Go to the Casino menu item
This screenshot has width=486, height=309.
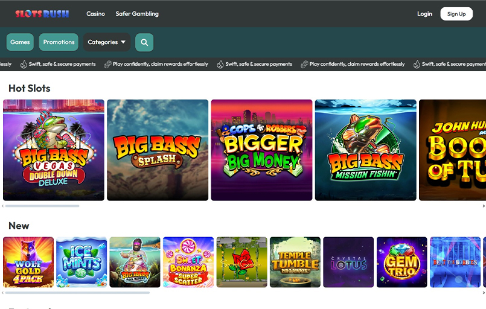click(95, 14)
